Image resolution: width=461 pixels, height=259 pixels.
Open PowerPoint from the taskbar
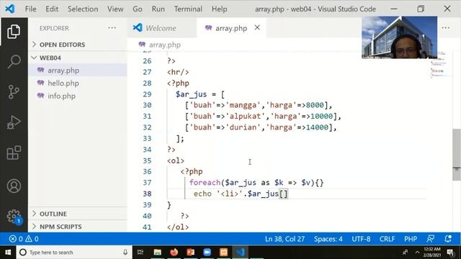[190, 253]
